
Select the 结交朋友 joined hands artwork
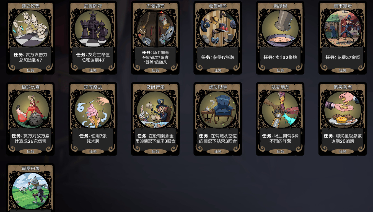click(280, 110)
